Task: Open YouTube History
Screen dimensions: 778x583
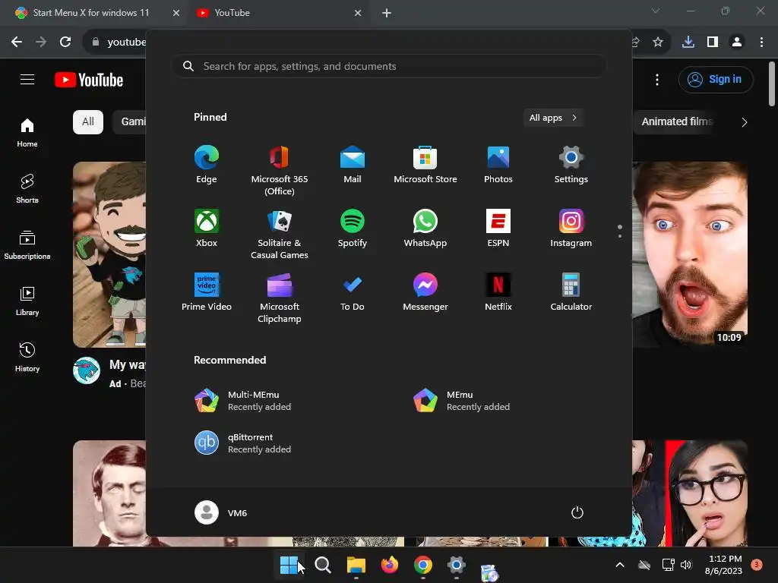Action: 27,358
